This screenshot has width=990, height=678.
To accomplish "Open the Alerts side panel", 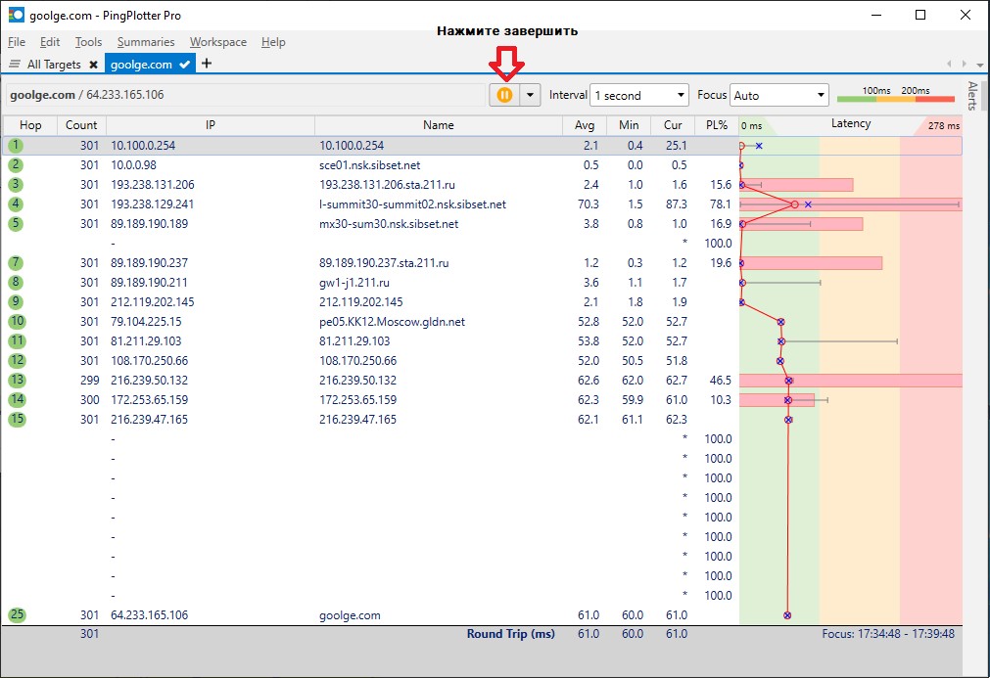I will click(x=972, y=95).
